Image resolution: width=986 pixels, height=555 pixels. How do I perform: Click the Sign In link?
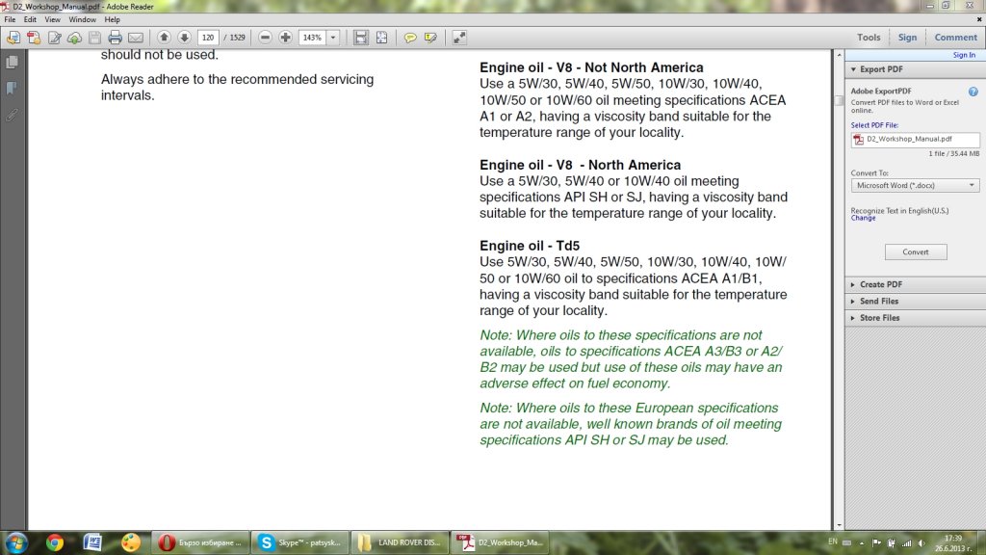pyautogui.click(x=964, y=55)
